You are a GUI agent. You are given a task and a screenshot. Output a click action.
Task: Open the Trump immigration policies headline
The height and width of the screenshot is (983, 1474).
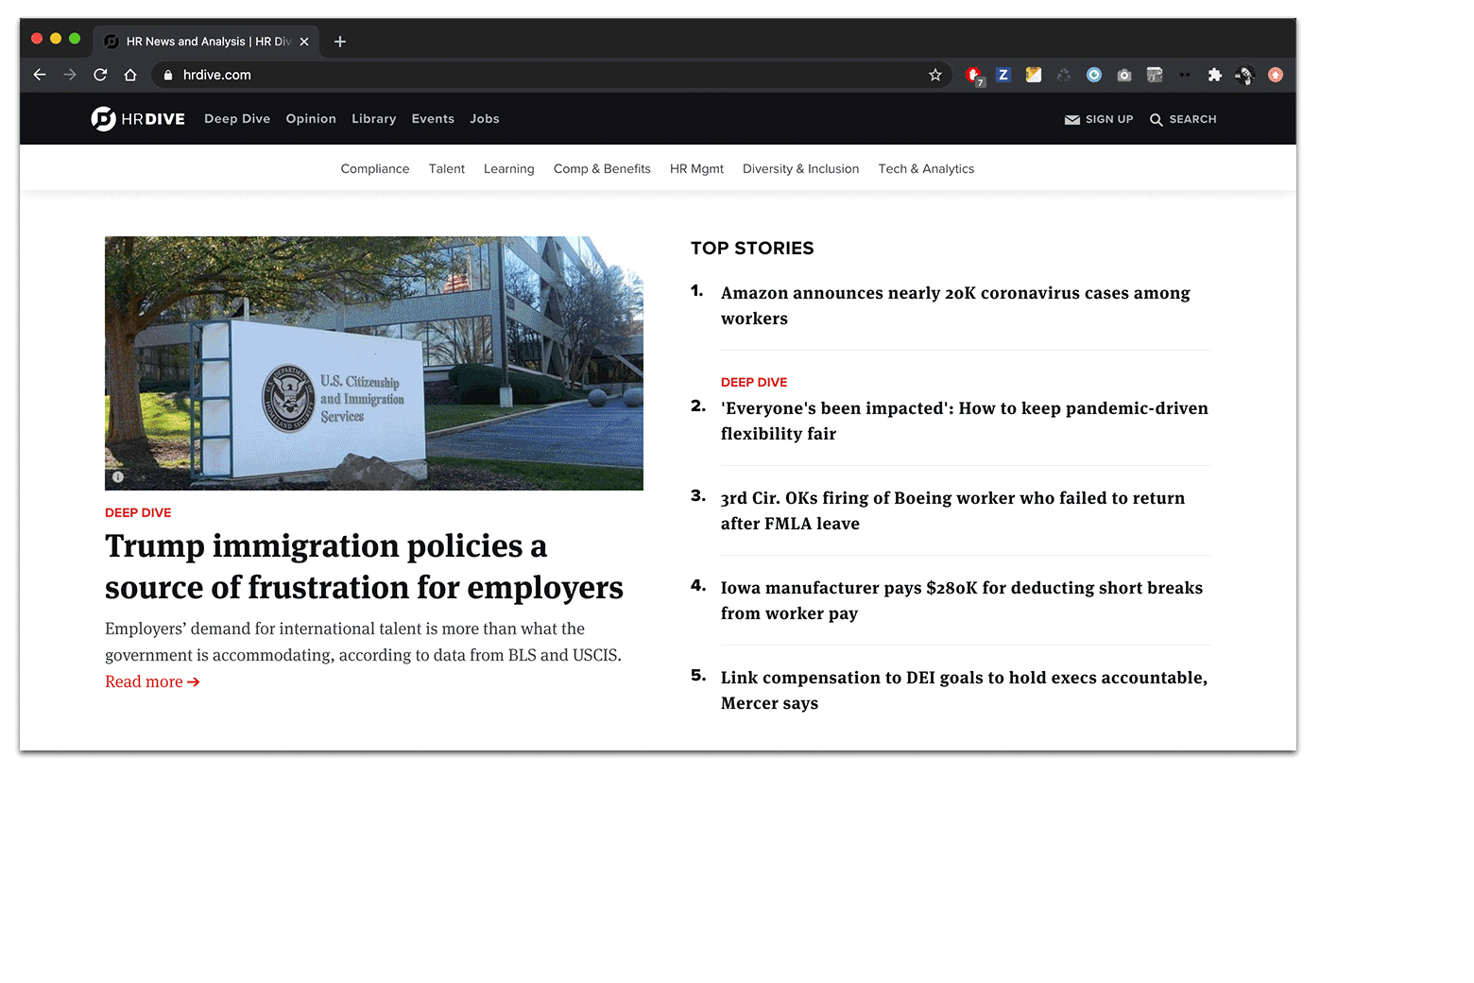(364, 567)
